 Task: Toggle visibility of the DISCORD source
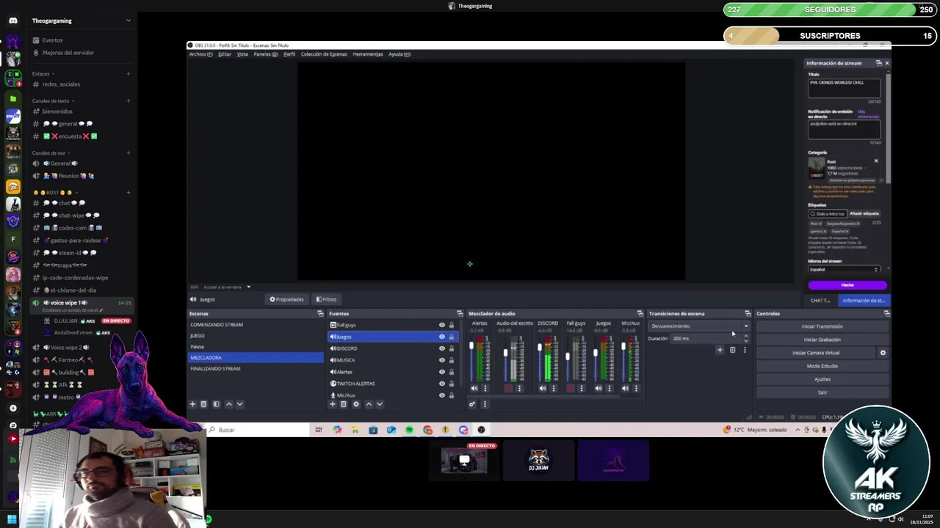point(442,348)
